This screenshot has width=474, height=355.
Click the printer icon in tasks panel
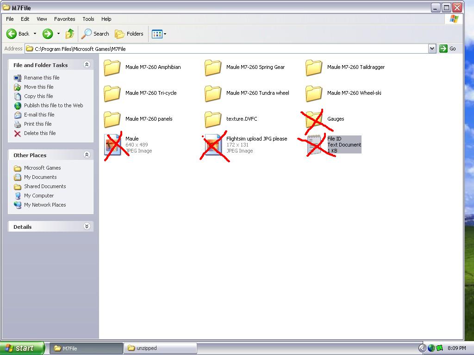(18, 124)
